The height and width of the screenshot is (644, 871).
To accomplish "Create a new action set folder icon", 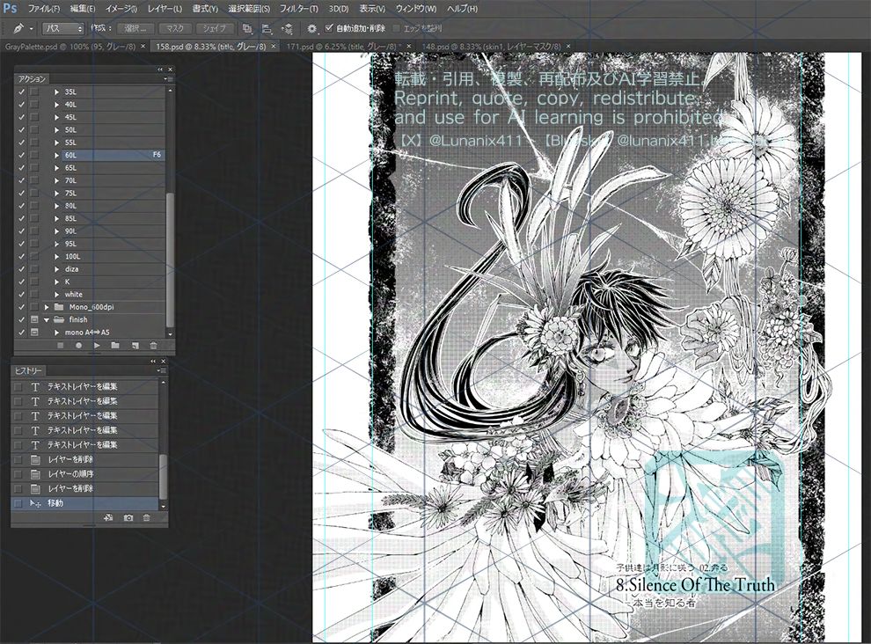I will click(x=115, y=346).
